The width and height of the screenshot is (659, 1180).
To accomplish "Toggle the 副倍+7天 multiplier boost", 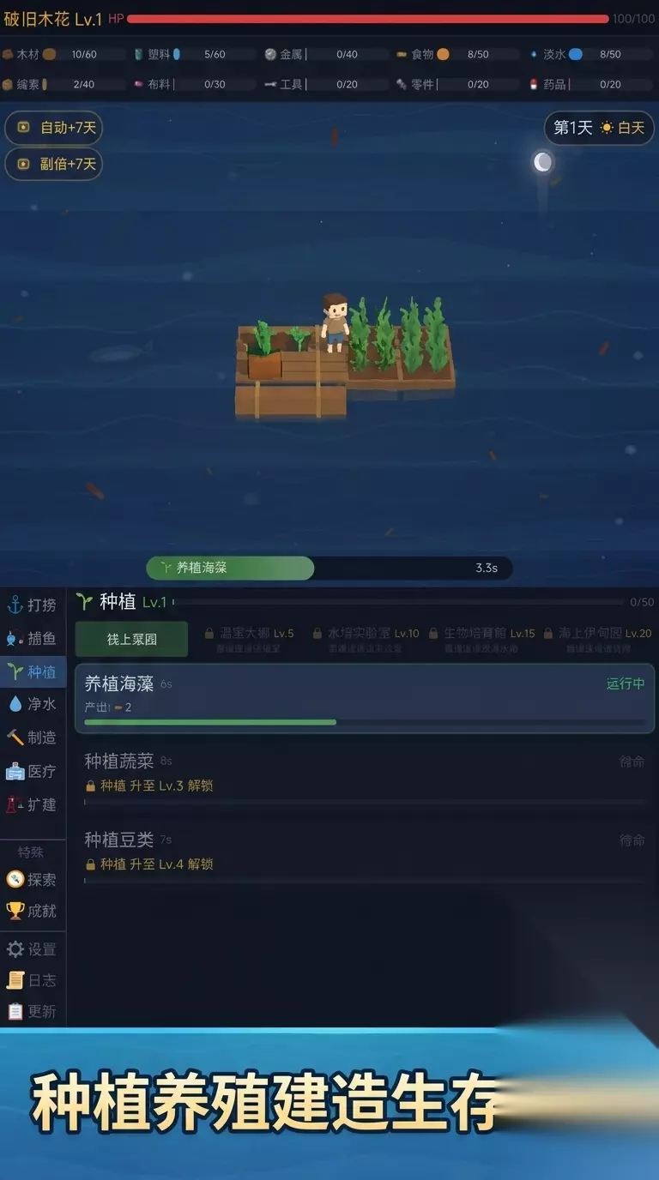I will [54, 164].
